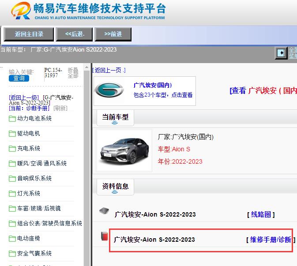Toggle the fullscreen menu arrow icon
This screenshot has width=297, height=266.
281,53
